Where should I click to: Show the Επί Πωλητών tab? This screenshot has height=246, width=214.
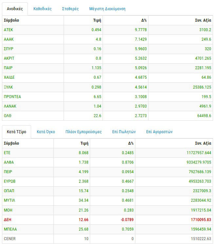click(124, 132)
